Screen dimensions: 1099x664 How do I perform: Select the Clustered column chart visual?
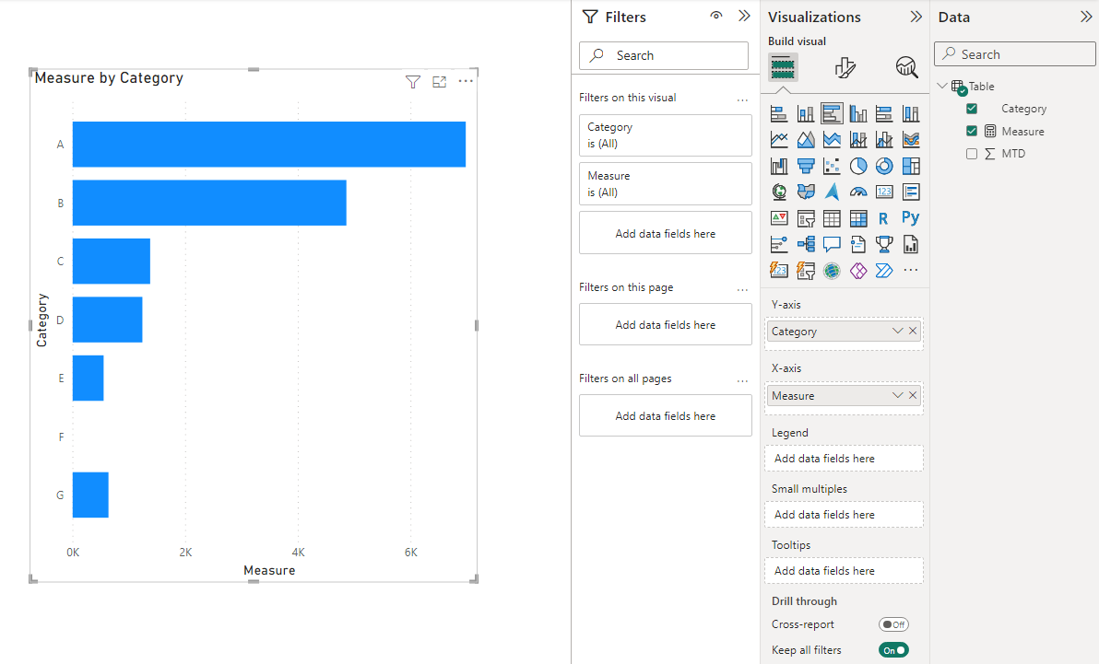[857, 113]
